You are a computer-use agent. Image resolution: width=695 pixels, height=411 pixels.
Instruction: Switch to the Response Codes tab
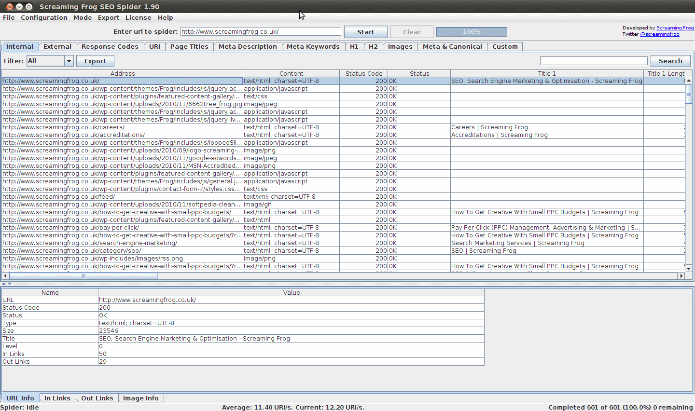point(110,46)
